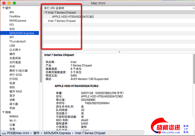The width and height of the screenshot is (195, 136).
Task: Select 图形卡/显示器 in the sidebar
Action: coord(19,71)
